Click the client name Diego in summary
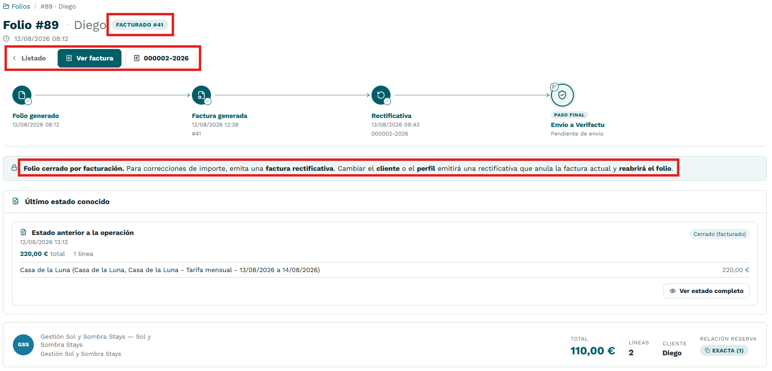This screenshot has width=772, height=371. pyautogui.click(x=672, y=353)
